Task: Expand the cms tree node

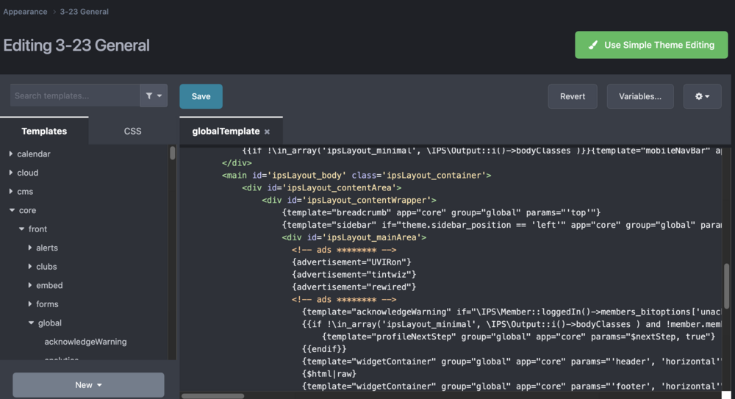Action: click(x=11, y=191)
